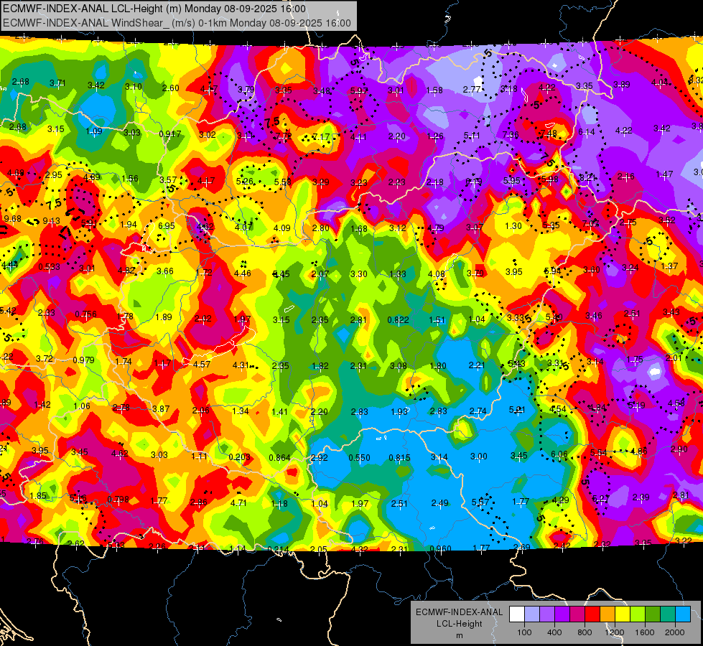
Task: Click the wind shear value 0.864
Action: [x=280, y=457]
